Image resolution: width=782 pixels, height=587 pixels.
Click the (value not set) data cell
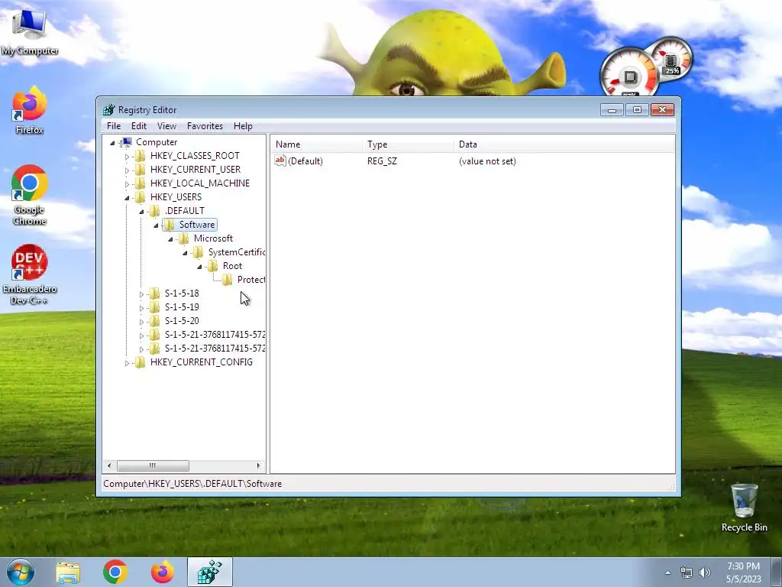(487, 161)
